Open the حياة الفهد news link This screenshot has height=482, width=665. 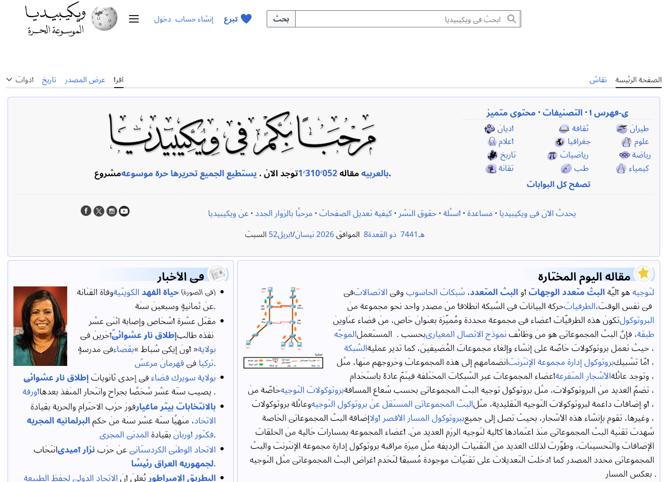(160, 292)
